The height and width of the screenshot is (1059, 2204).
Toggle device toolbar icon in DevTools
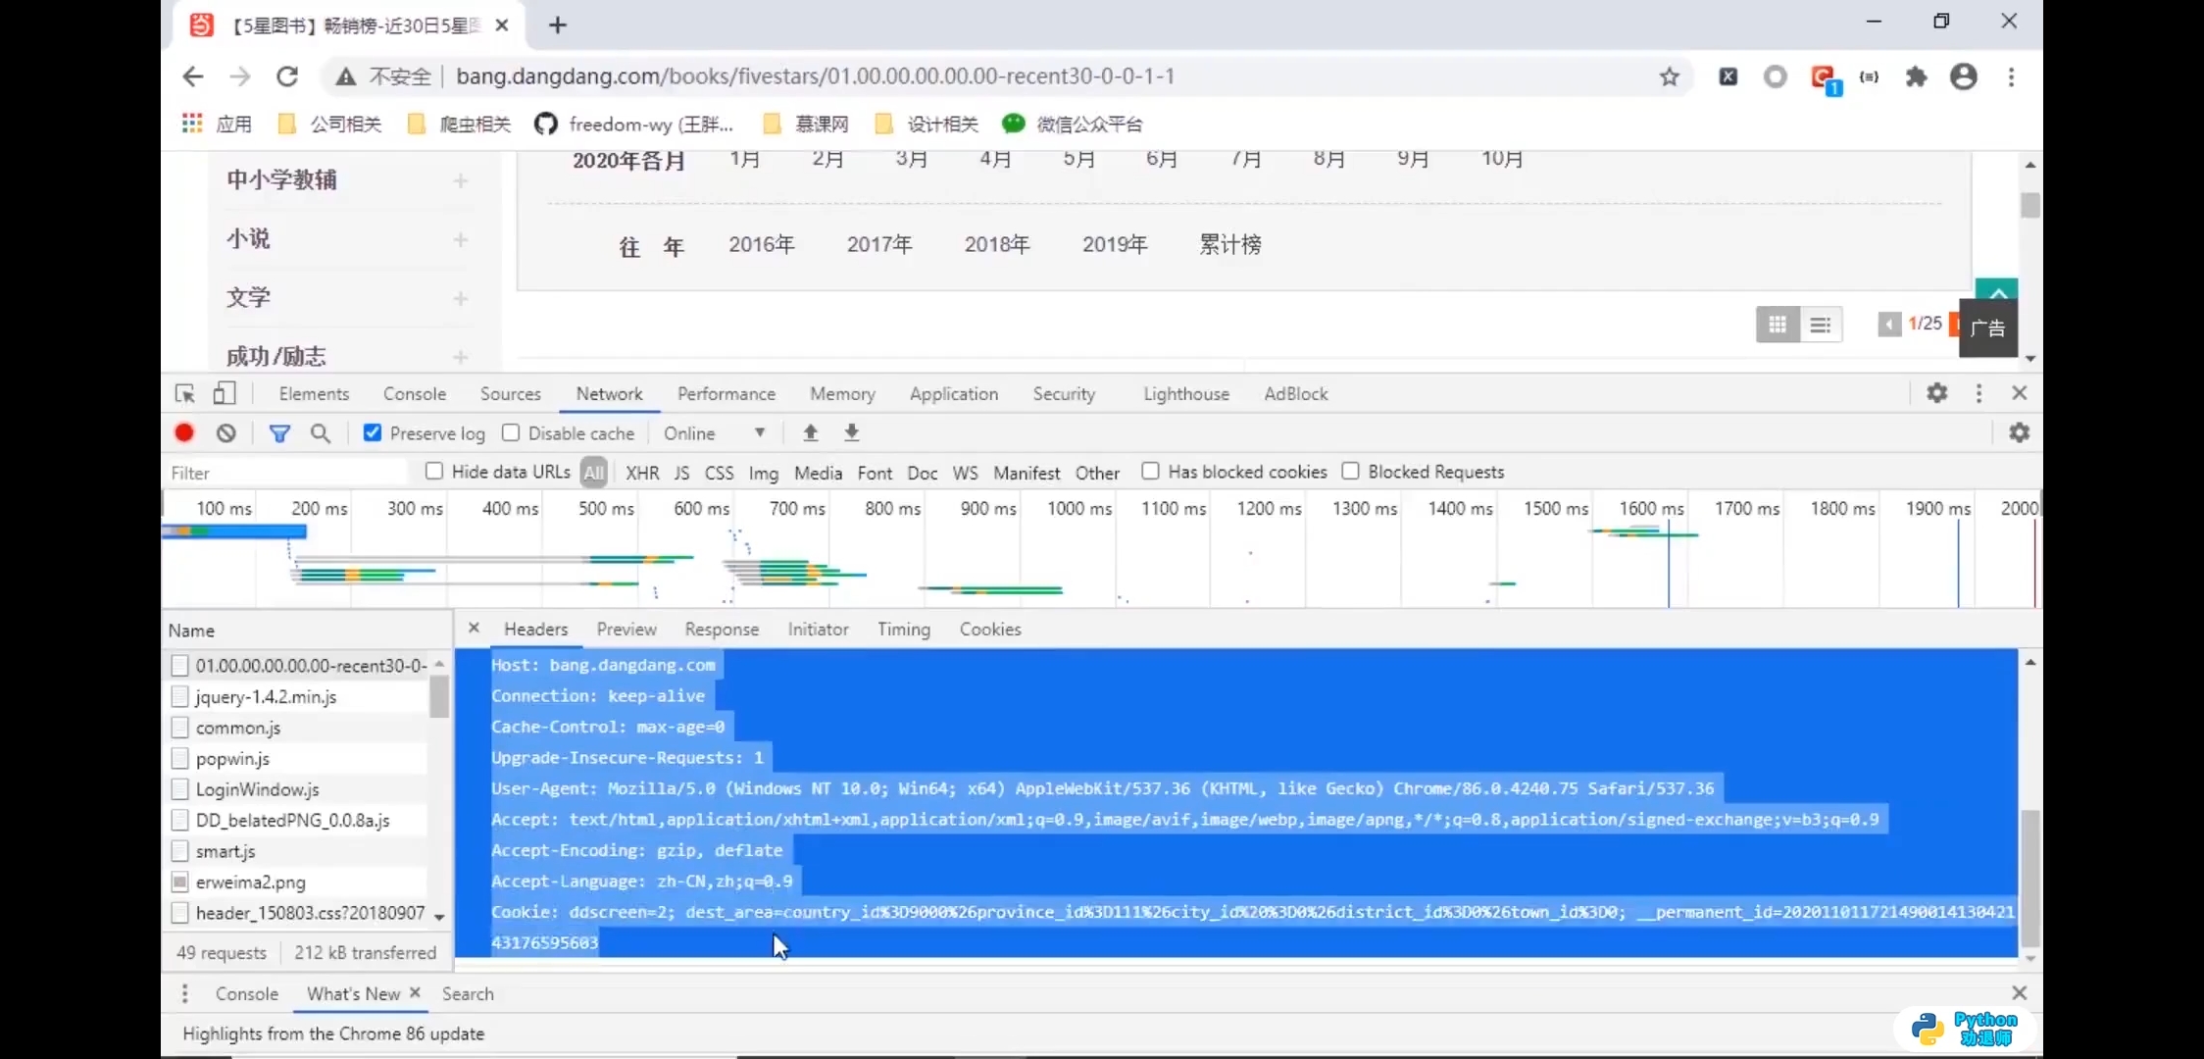point(225,393)
